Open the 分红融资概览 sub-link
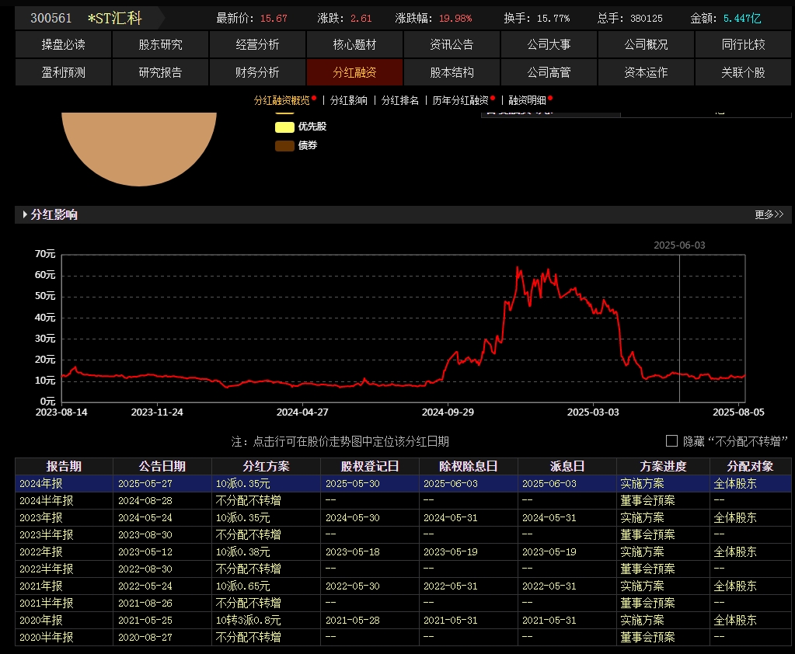Screen dimensions: 795x654 [281, 100]
